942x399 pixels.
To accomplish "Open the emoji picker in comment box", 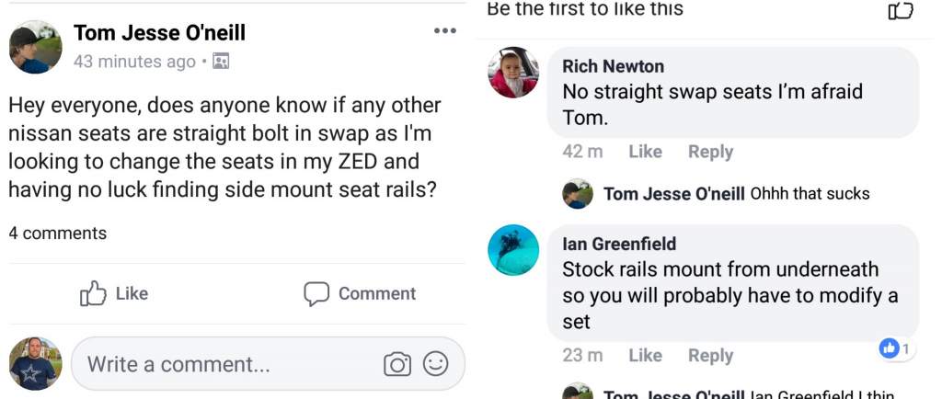I will [x=435, y=364].
